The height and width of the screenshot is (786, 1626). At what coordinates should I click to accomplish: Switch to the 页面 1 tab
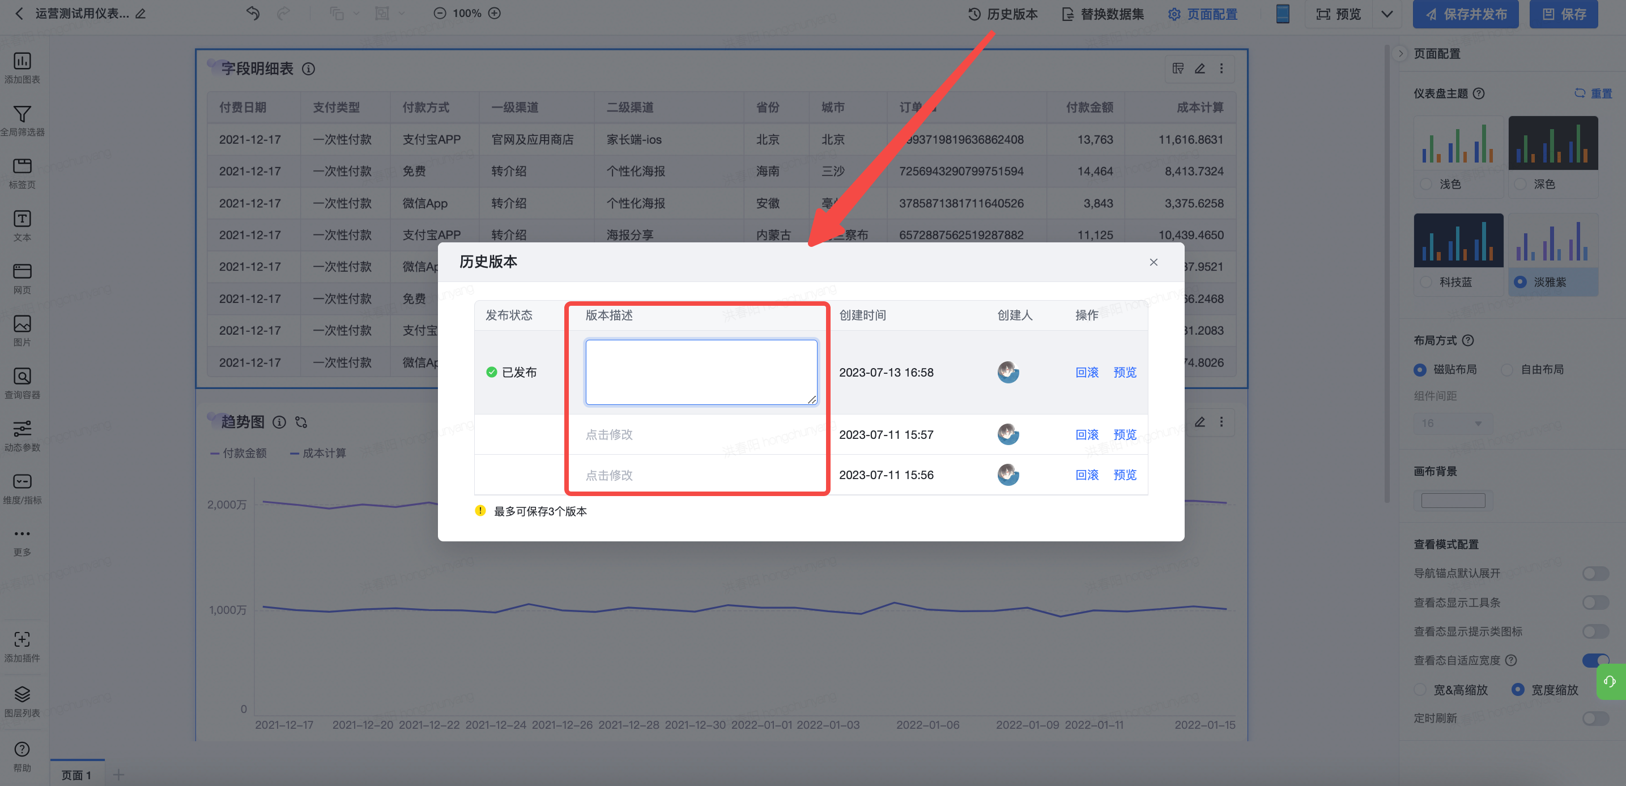[x=76, y=775]
